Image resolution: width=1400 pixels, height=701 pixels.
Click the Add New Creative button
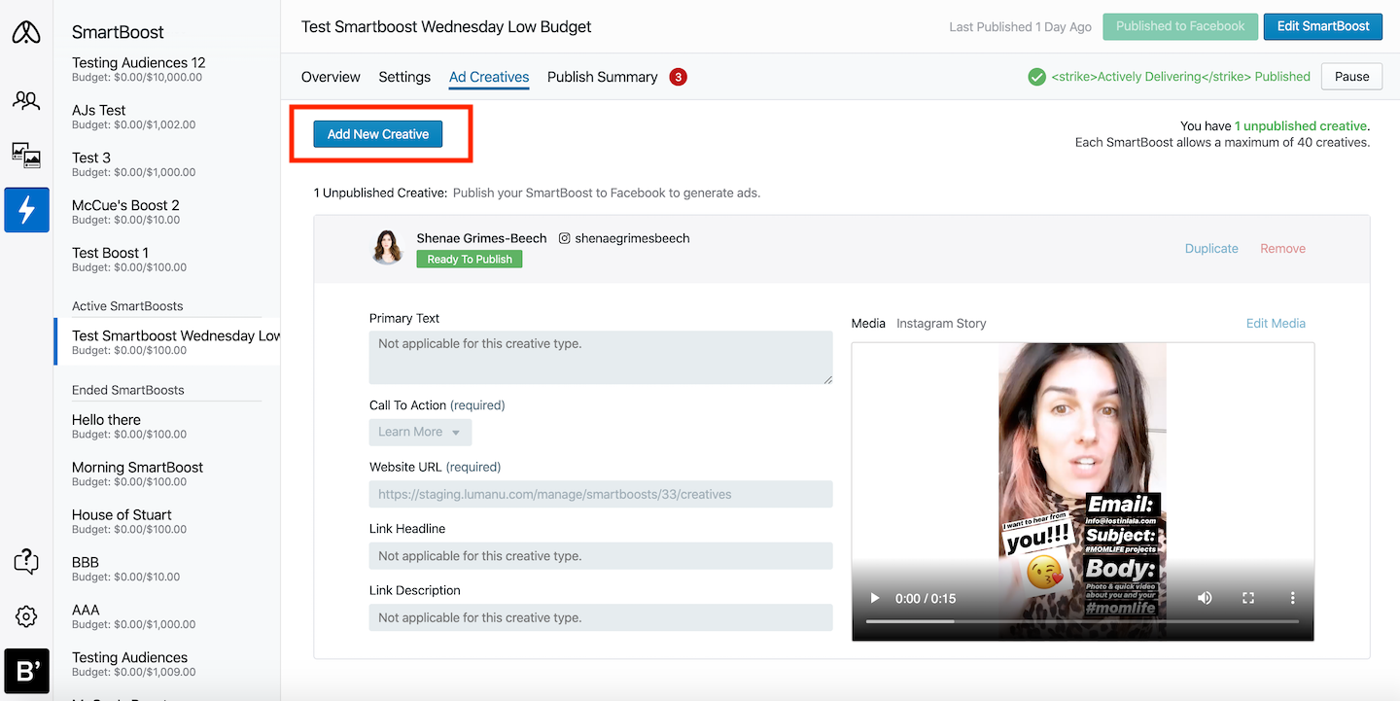tap(378, 134)
